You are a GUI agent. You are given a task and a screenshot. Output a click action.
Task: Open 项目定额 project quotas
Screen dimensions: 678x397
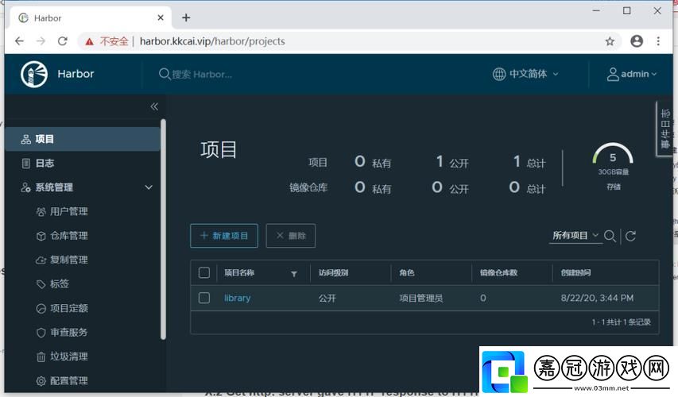click(x=68, y=308)
